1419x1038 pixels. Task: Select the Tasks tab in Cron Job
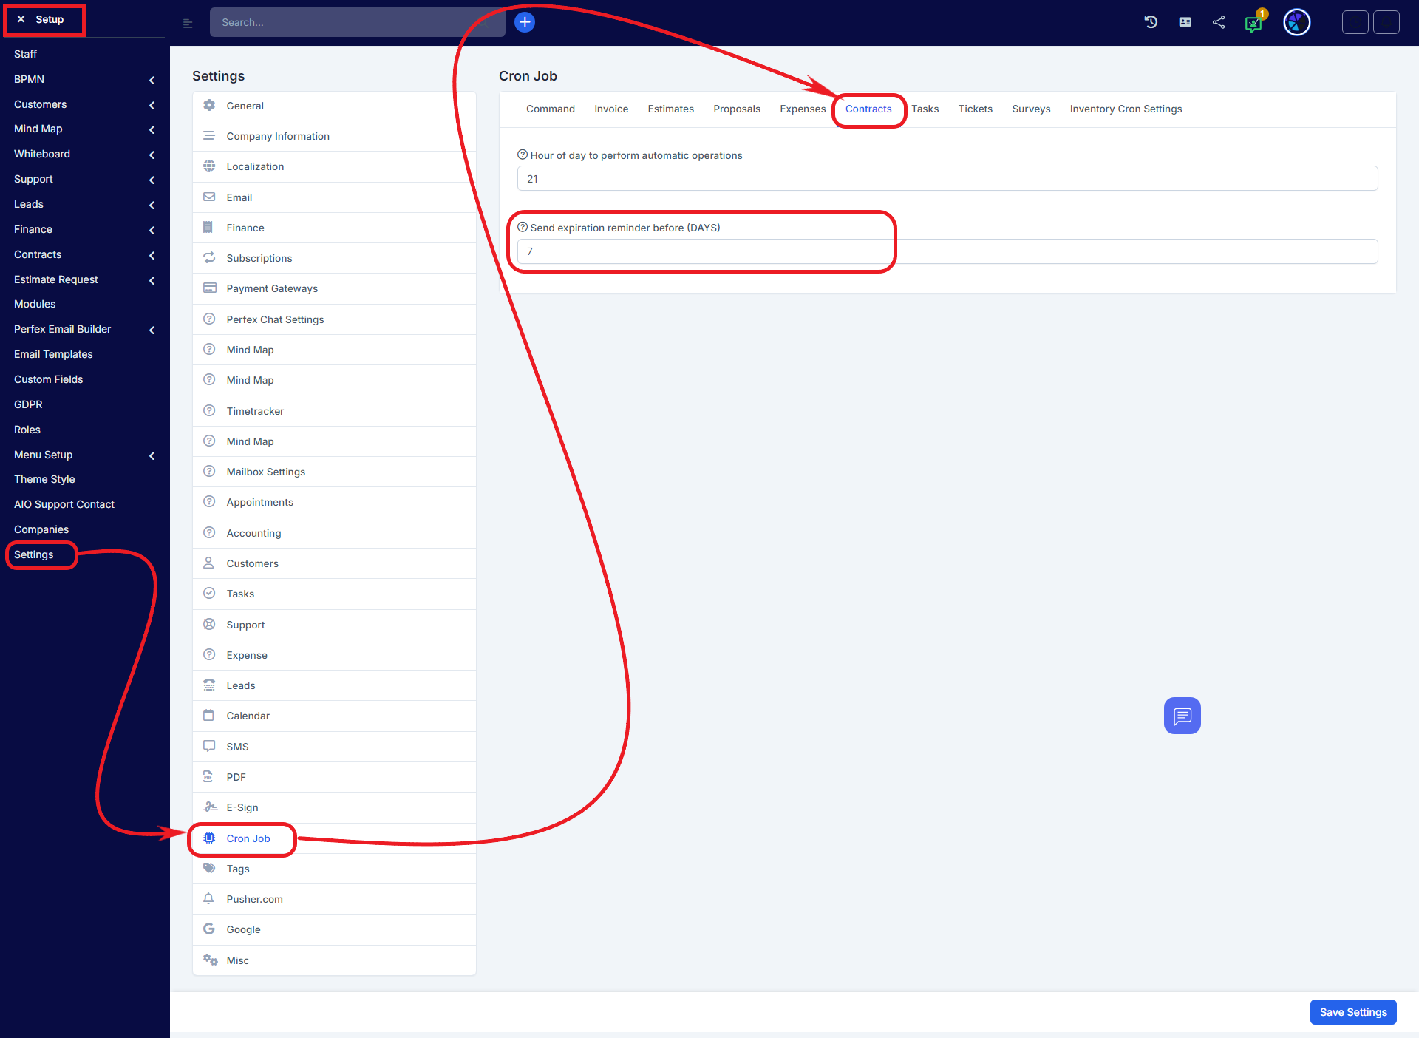(x=923, y=109)
